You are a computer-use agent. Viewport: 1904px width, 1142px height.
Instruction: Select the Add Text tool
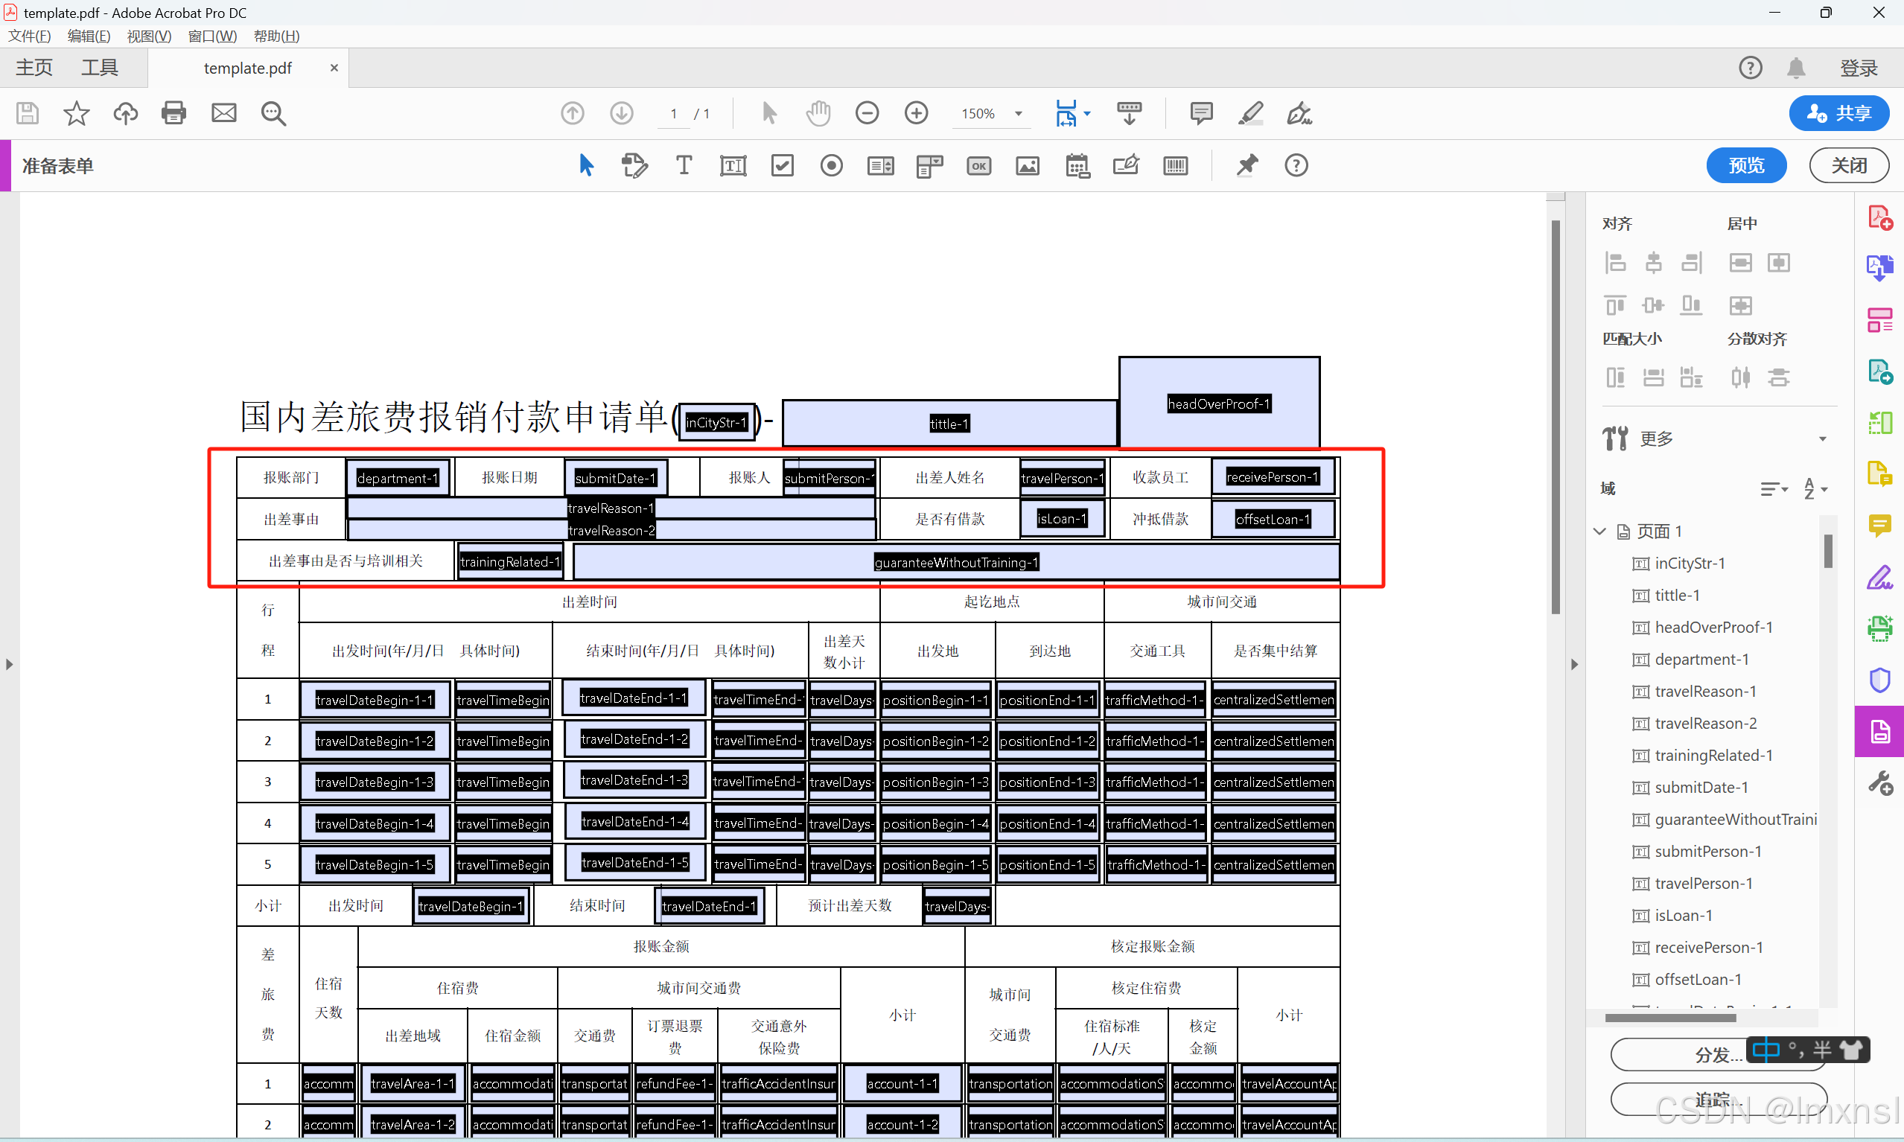(x=684, y=165)
